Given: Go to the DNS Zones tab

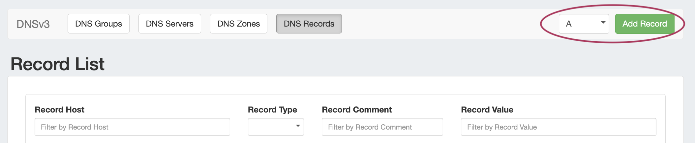Looking at the screenshot, I should (238, 24).
